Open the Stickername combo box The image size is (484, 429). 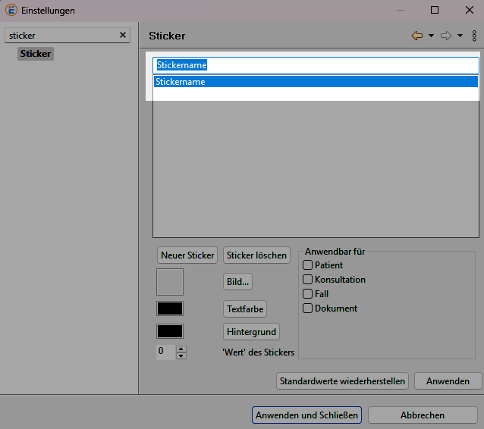(x=316, y=65)
